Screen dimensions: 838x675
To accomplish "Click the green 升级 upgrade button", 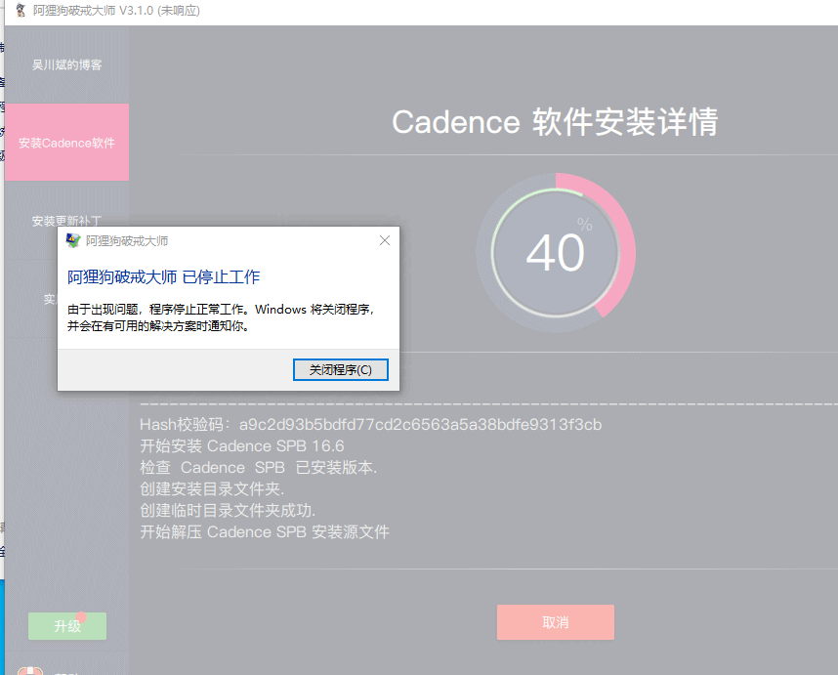I will [67, 626].
